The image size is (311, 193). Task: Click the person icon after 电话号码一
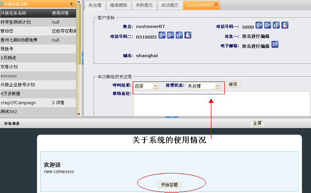pyautogui.click(x=285, y=25)
